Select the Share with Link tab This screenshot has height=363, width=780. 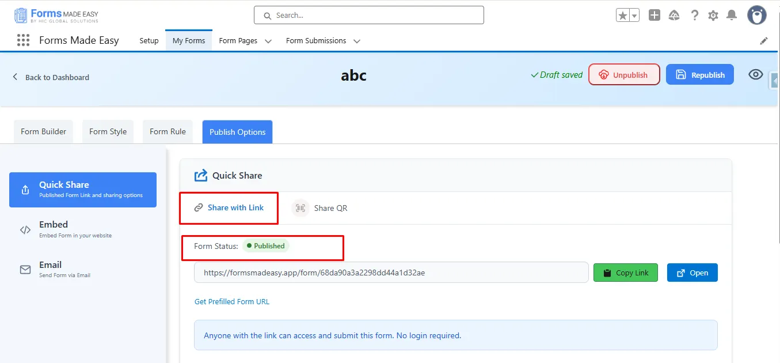tap(229, 207)
